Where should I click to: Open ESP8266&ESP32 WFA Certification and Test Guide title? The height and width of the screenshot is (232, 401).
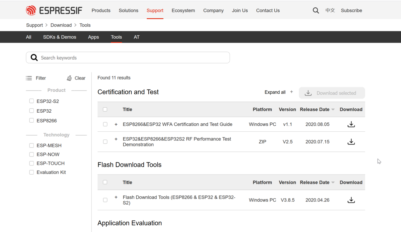(177, 124)
